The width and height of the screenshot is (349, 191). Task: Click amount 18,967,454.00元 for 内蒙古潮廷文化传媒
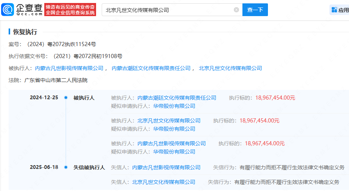275,98
